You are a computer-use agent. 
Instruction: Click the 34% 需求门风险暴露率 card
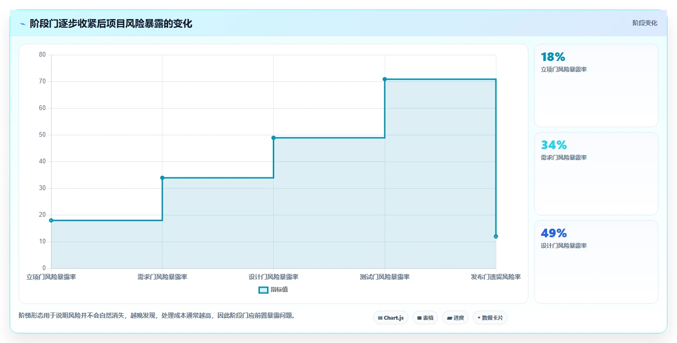pos(596,174)
